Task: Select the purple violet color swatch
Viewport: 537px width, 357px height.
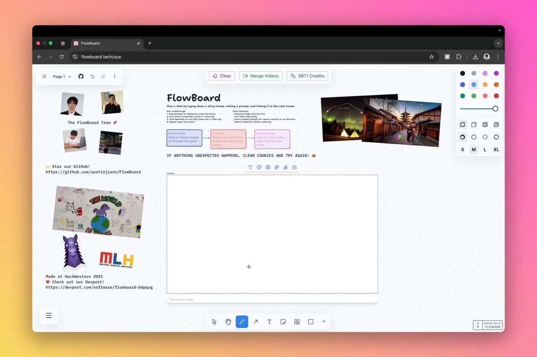Action: [x=496, y=73]
